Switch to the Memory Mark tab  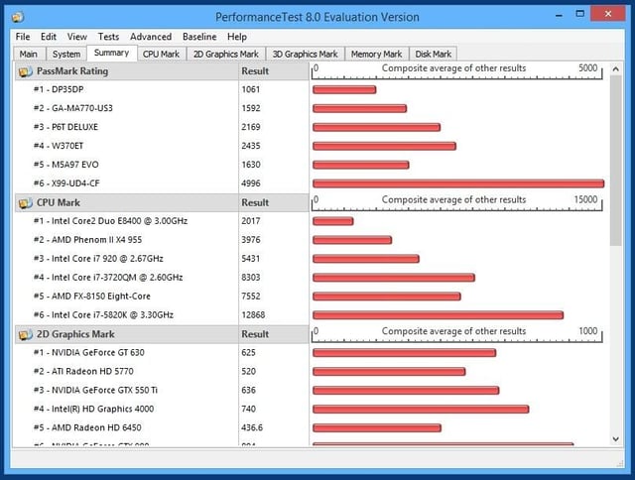click(x=376, y=55)
